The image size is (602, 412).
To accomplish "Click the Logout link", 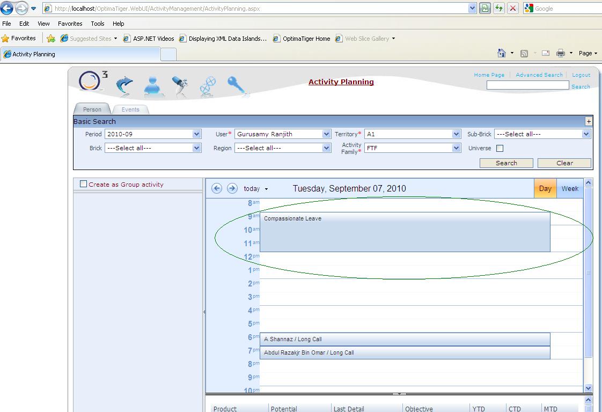I will click(581, 75).
